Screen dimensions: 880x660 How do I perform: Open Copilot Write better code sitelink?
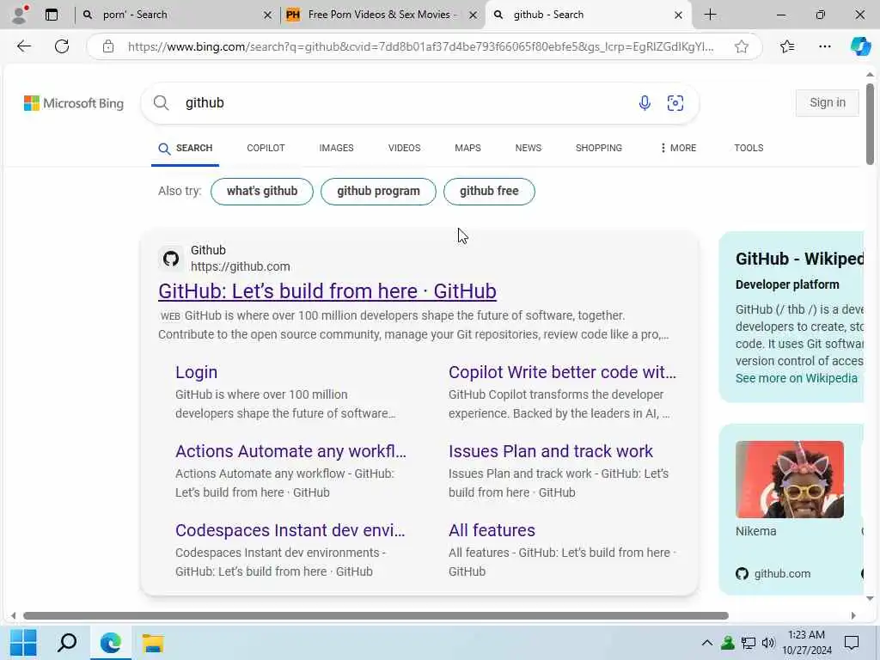[562, 373]
